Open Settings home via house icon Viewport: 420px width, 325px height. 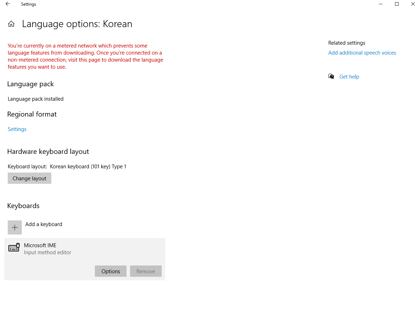(x=11, y=24)
